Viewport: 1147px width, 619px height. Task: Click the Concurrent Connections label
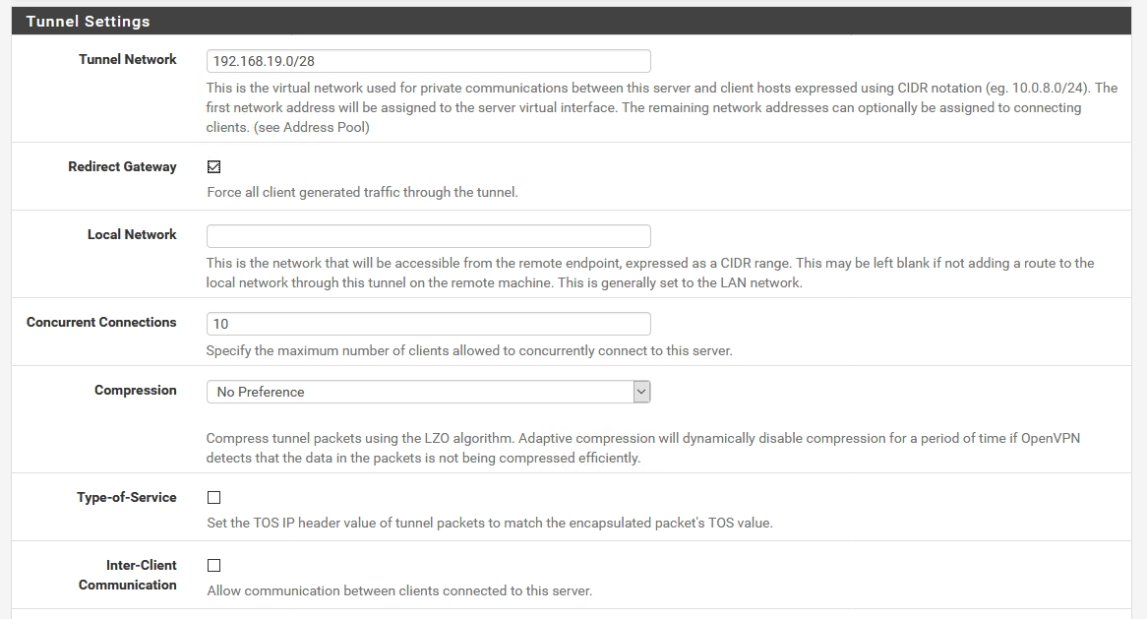pos(101,322)
